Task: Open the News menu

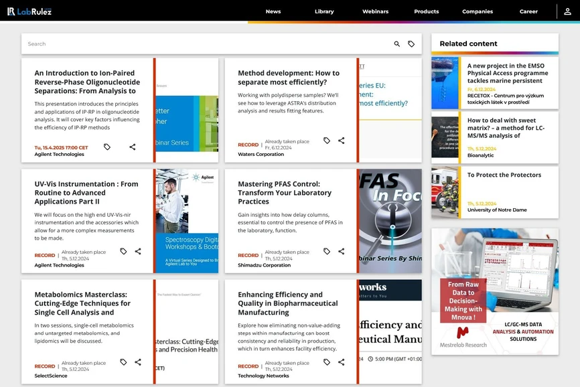Action: (273, 11)
